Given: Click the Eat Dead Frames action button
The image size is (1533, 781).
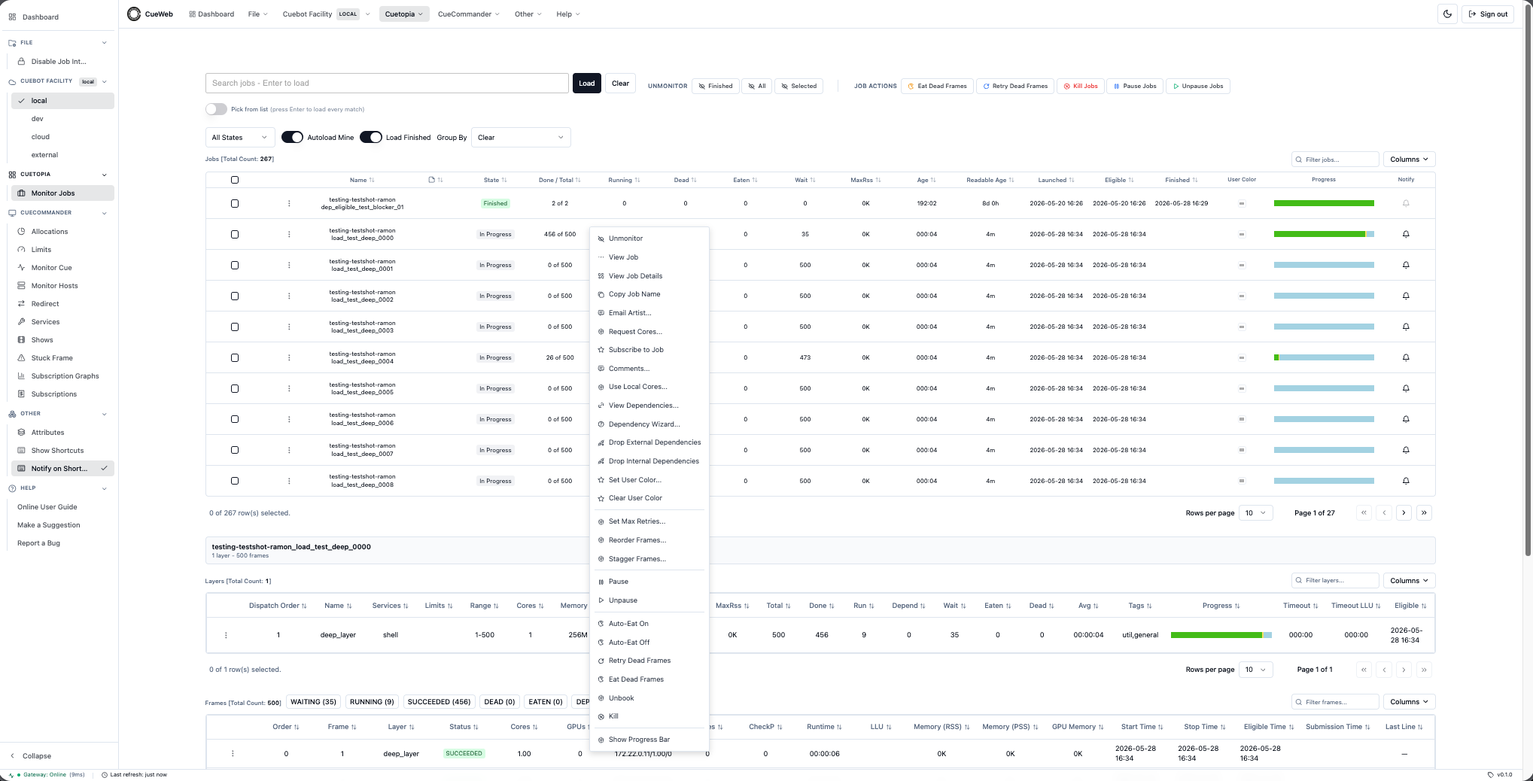Looking at the screenshot, I should tap(938, 86).
